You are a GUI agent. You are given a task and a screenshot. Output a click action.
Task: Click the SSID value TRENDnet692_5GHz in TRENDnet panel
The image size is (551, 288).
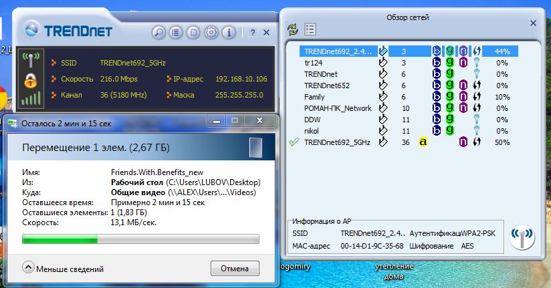pyautogui.click(x=132, y=63)
